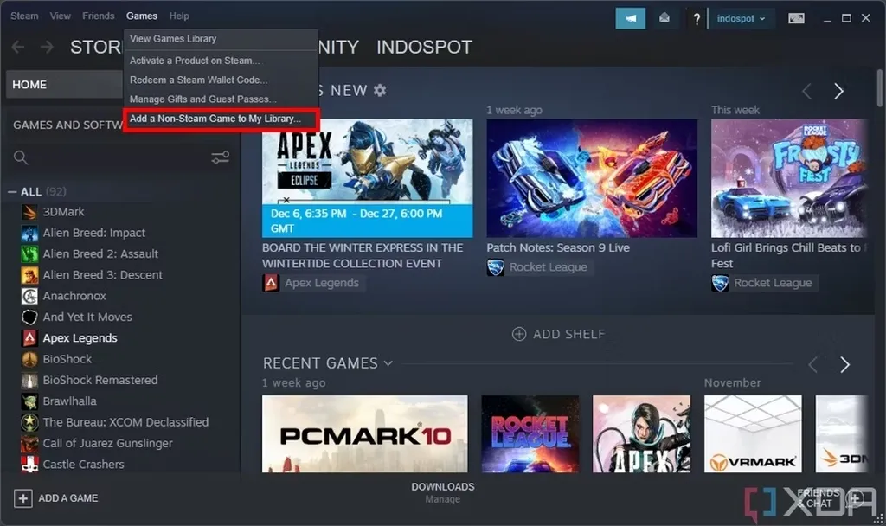Click the Add Shelf plus icon
Screen dimensions: 886x526
(519, 335)
